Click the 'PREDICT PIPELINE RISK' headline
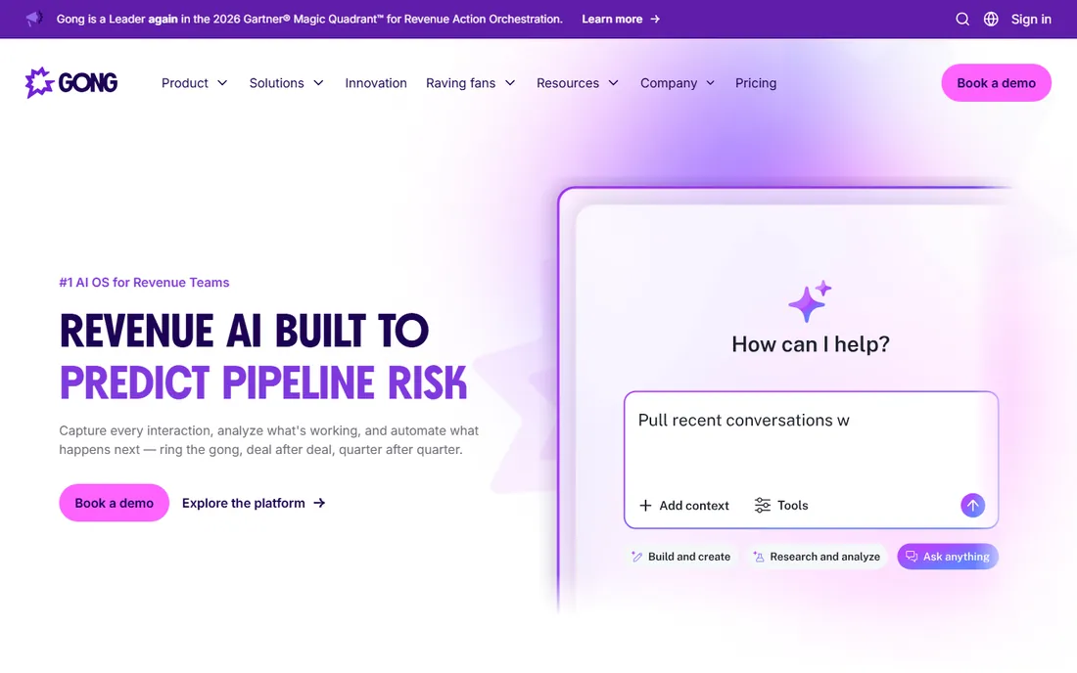This screenshot has height=673, width=1077. tap(263, 382)
